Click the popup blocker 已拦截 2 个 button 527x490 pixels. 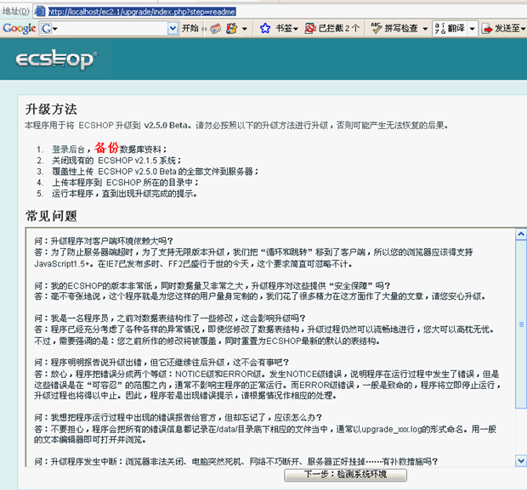(x=332, y=29)
